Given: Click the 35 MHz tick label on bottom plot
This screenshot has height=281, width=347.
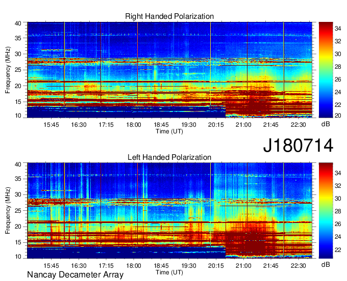Looking at the screenshot, I should (18, 179).
